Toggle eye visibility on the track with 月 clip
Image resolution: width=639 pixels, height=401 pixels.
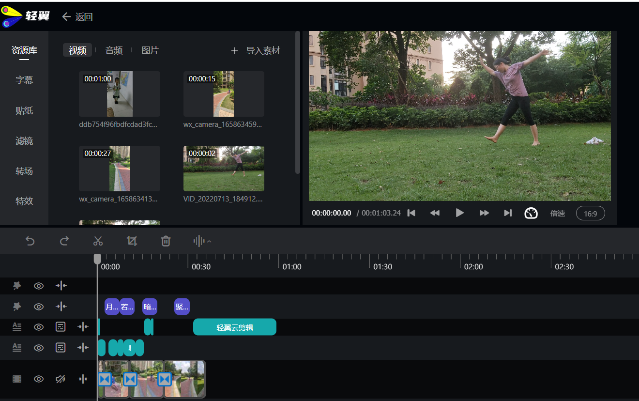click(39, 307)
